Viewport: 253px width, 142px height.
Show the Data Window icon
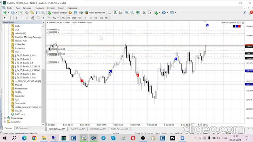(x=27, y=13)
